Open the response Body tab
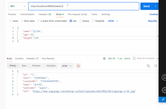Image resolution: width=166 pixels, height=109 pixels. [10, 58]
